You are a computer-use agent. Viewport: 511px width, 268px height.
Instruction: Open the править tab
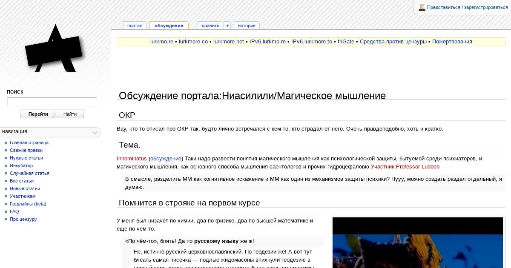coord(210,26)
